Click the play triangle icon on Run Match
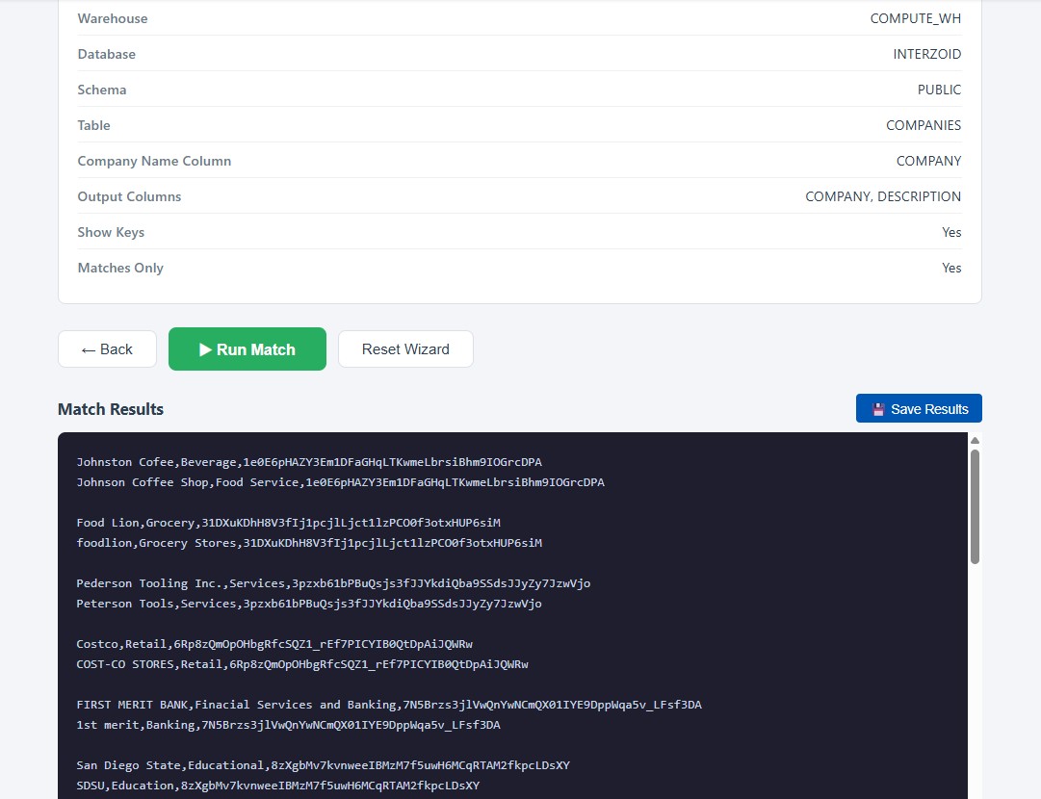The width and height of the screenshot is (1041, 799). (x=205, y=349)
